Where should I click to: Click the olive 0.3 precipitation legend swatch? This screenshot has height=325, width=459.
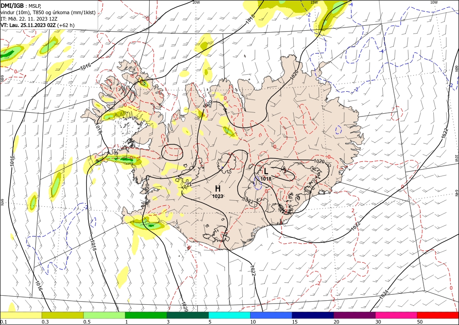coord(62,315)
